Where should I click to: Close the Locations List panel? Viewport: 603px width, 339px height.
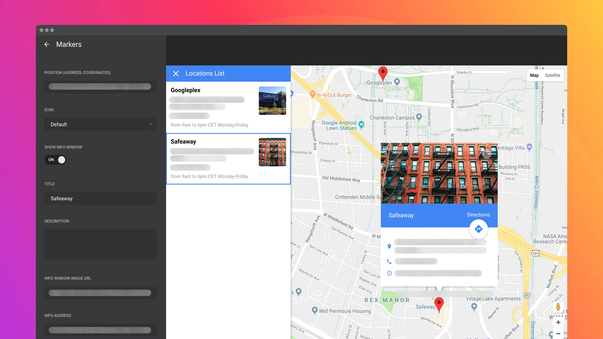pyautogui.click(x=176, y=73)
